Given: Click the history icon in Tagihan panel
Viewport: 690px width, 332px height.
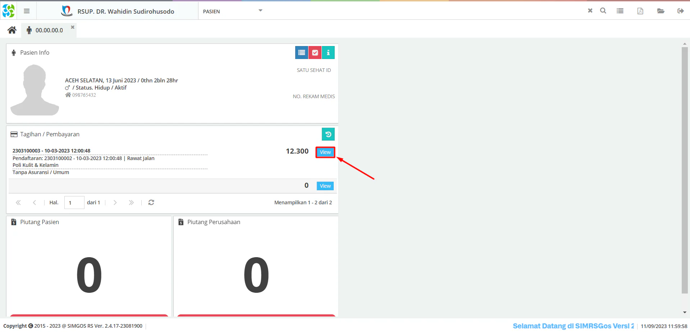Looking at the screenshot, I should point(328,134).
